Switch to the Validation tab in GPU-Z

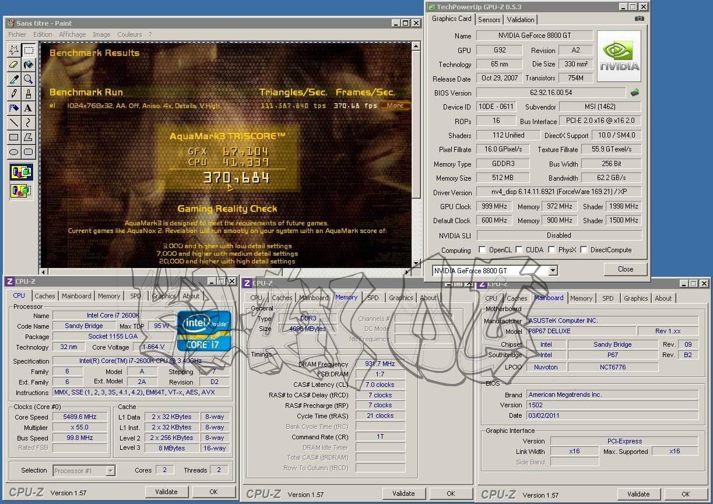[x=521, y=19]
